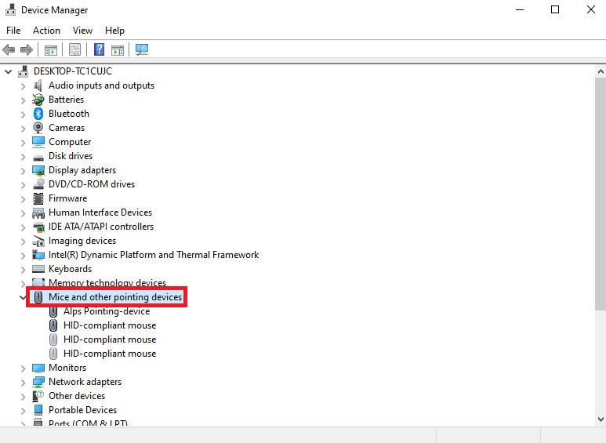This screenshot has width=606, height=443.
Task: Click the Imaging devices icon
Action: pyautogui.click(x=38, y=241)
